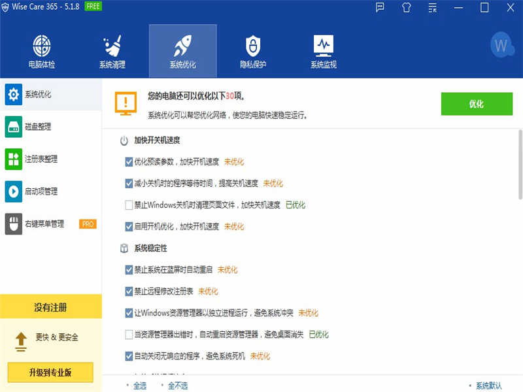
Task: Open 注册表整理 registry sidebar item
Action: coord(51,159)
